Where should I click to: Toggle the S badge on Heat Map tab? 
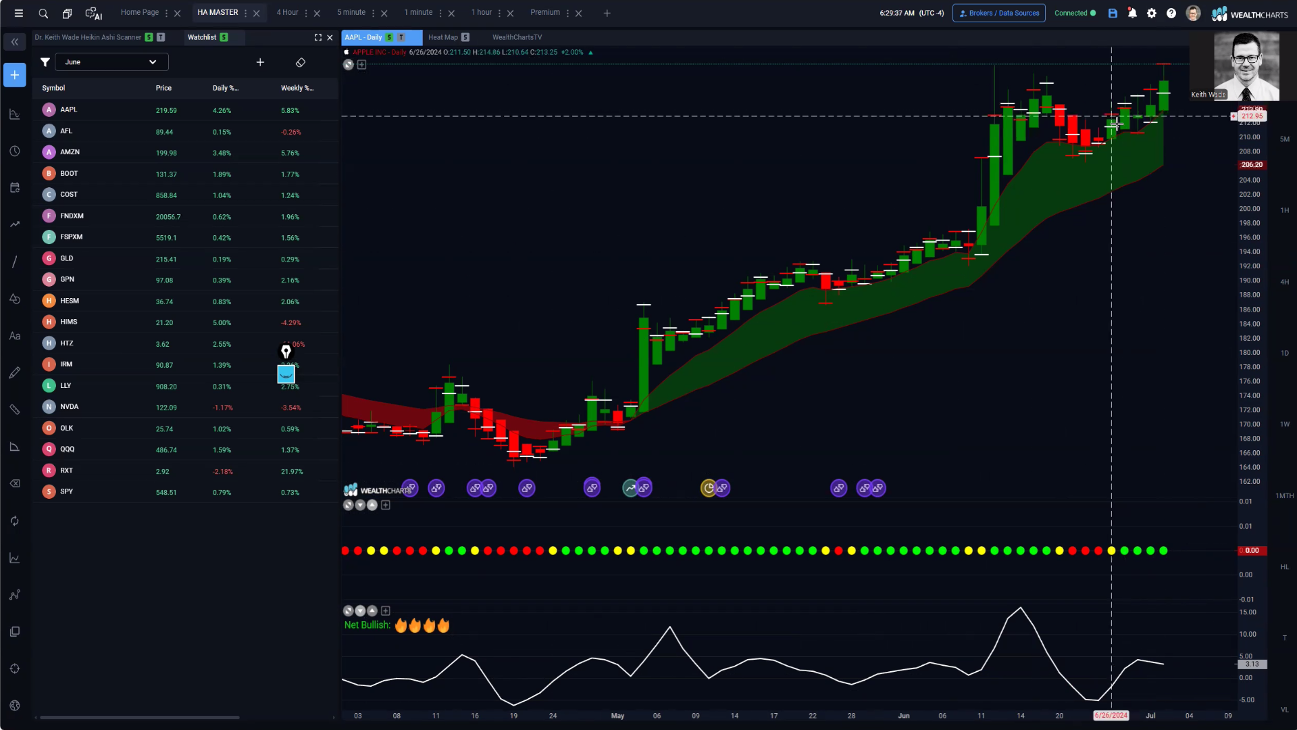pyautogui.click(x=465, y=38)
